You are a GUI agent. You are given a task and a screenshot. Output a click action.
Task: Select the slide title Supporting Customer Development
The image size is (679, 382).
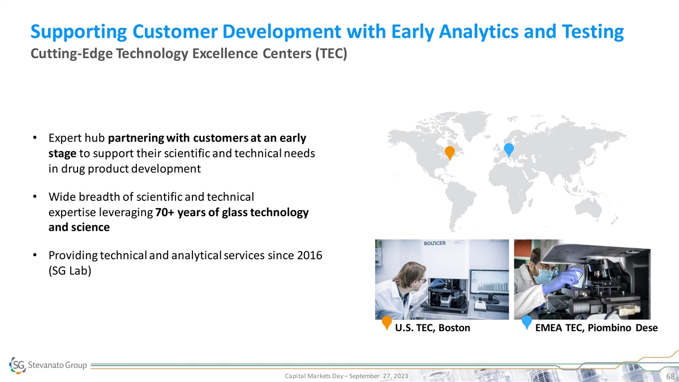coord(327,32)
